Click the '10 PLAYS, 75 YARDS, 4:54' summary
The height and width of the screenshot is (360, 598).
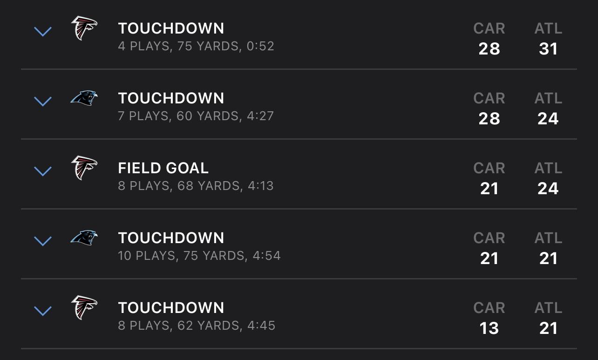199,256
